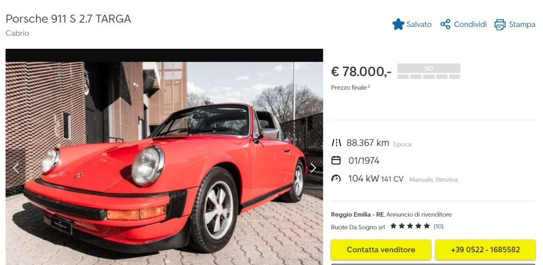Contact seller via Contatta venditore button
Screen dimensions: 543x265
click(381, 250)
